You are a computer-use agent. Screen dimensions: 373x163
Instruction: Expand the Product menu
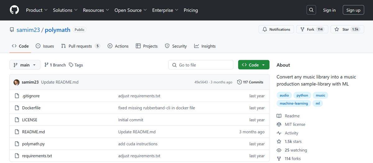37,10
